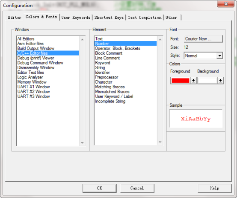Select 'Debug (printf) Viewer' entry
Image resolution: width=237 pixels, height=198 pixels.
pyautogui.click(x=47, y=58)
